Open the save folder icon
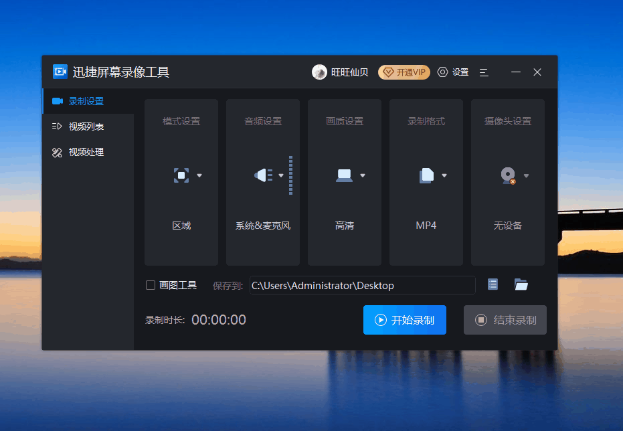Screen dimensions: 623x431 (521, 284)
